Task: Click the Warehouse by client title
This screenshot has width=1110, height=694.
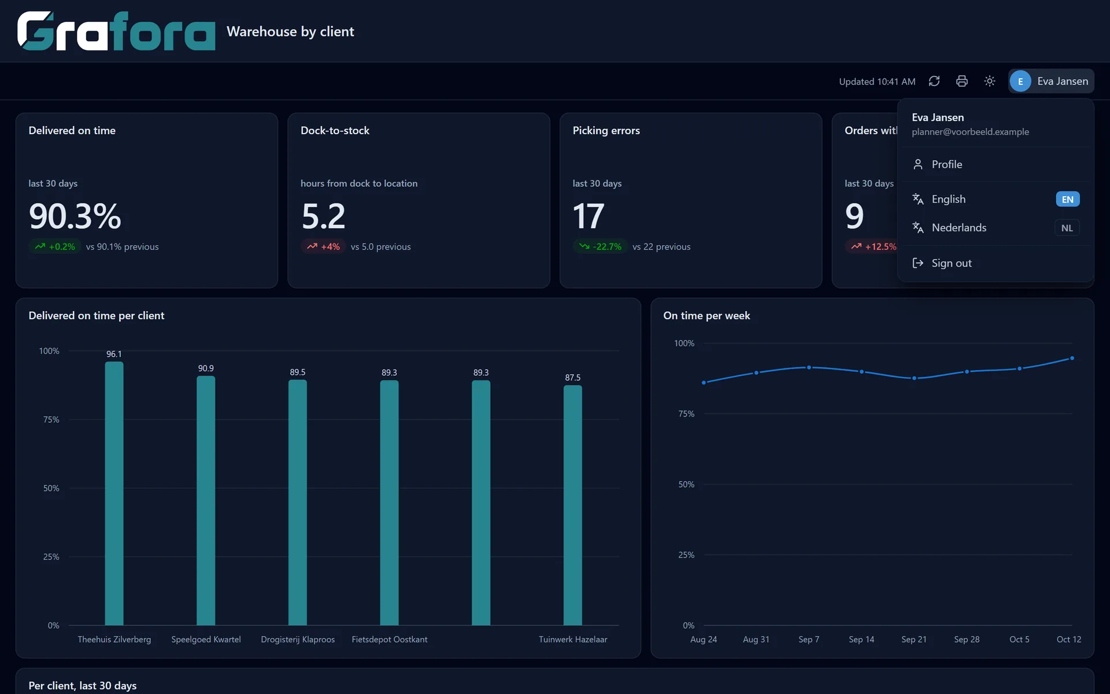Action: click(x=290, y=31)
